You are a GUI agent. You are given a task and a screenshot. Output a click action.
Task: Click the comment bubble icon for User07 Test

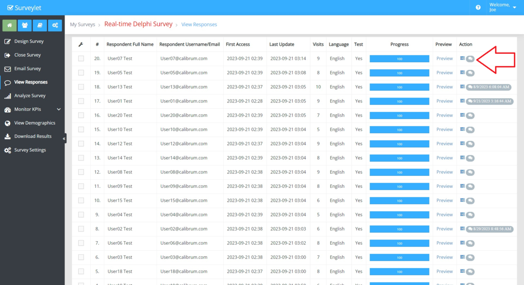coord(470,59)
